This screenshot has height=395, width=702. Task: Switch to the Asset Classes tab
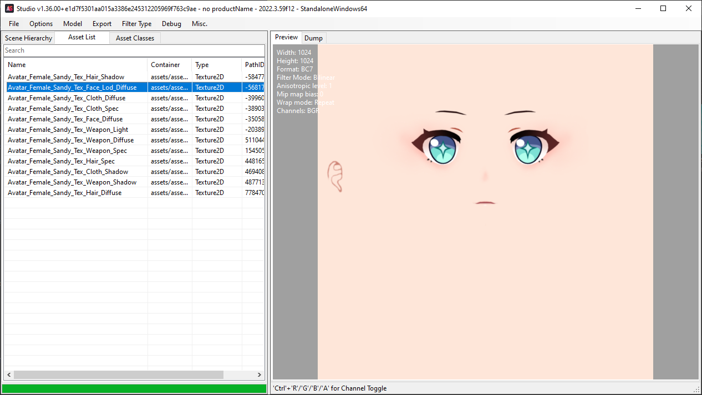coord(135,38)
